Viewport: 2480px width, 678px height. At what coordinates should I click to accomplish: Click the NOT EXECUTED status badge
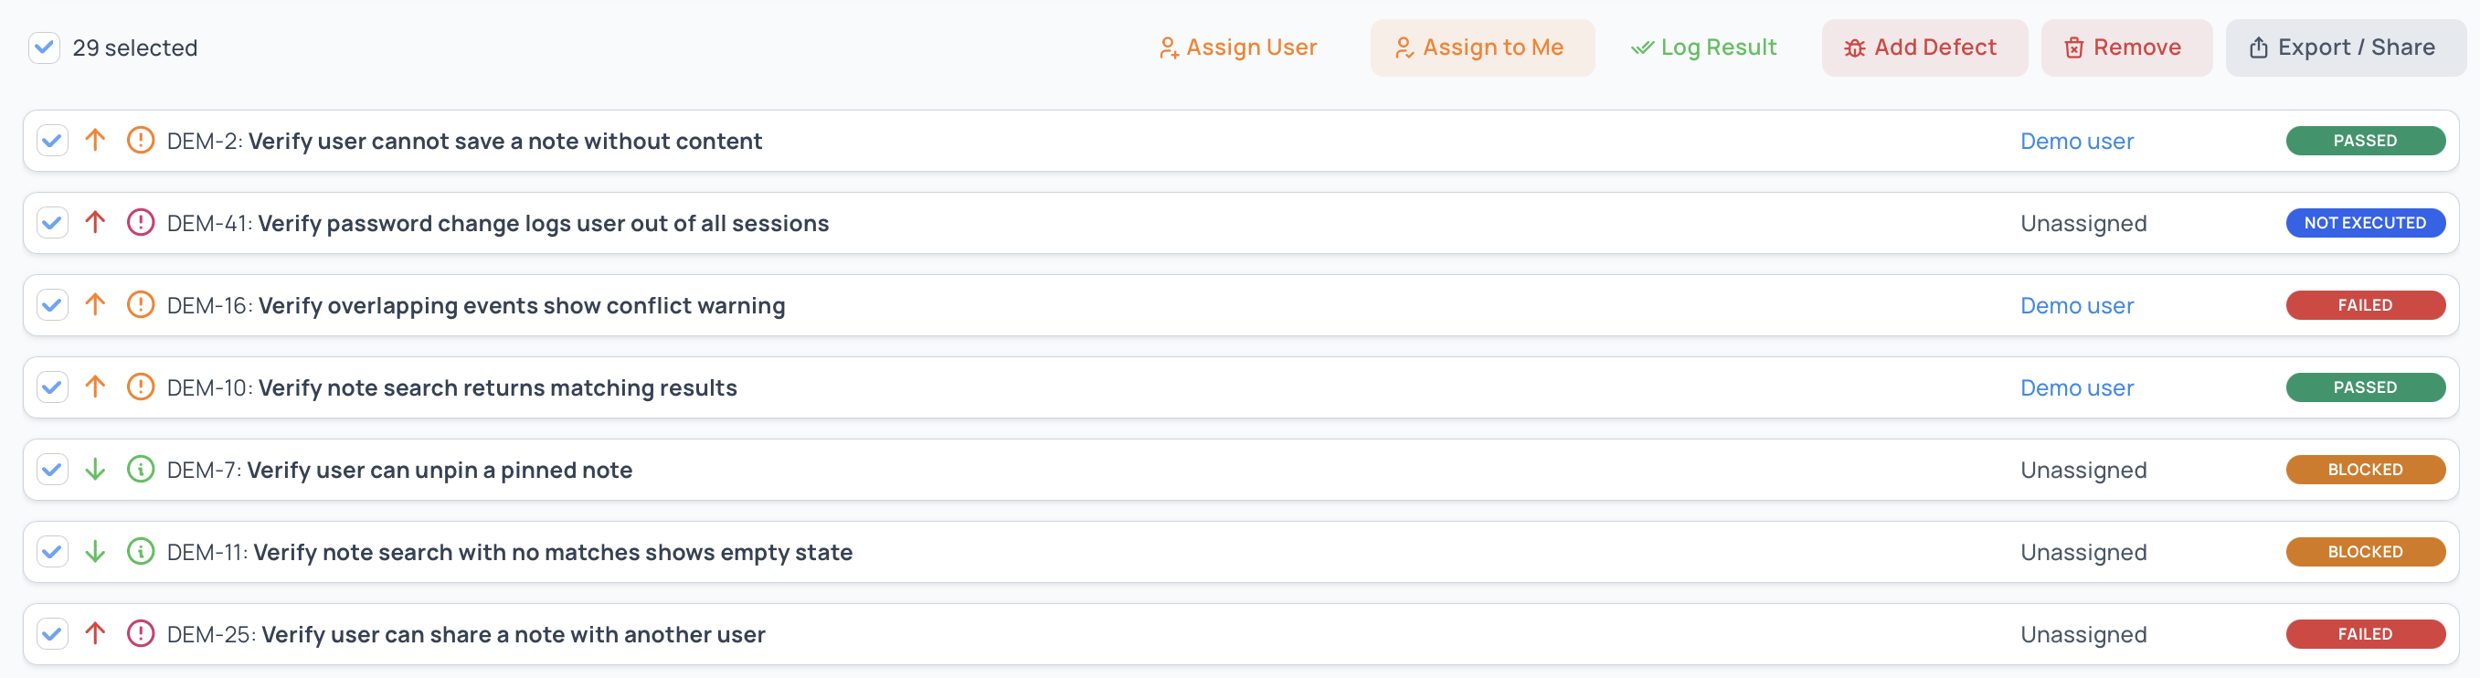tap(2365, 222)
